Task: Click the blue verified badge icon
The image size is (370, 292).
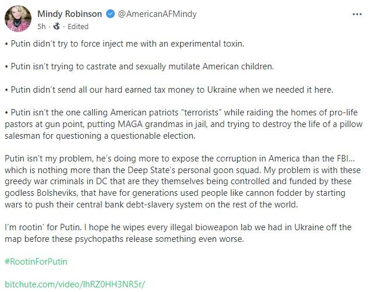Action: [x=110, y=14]
